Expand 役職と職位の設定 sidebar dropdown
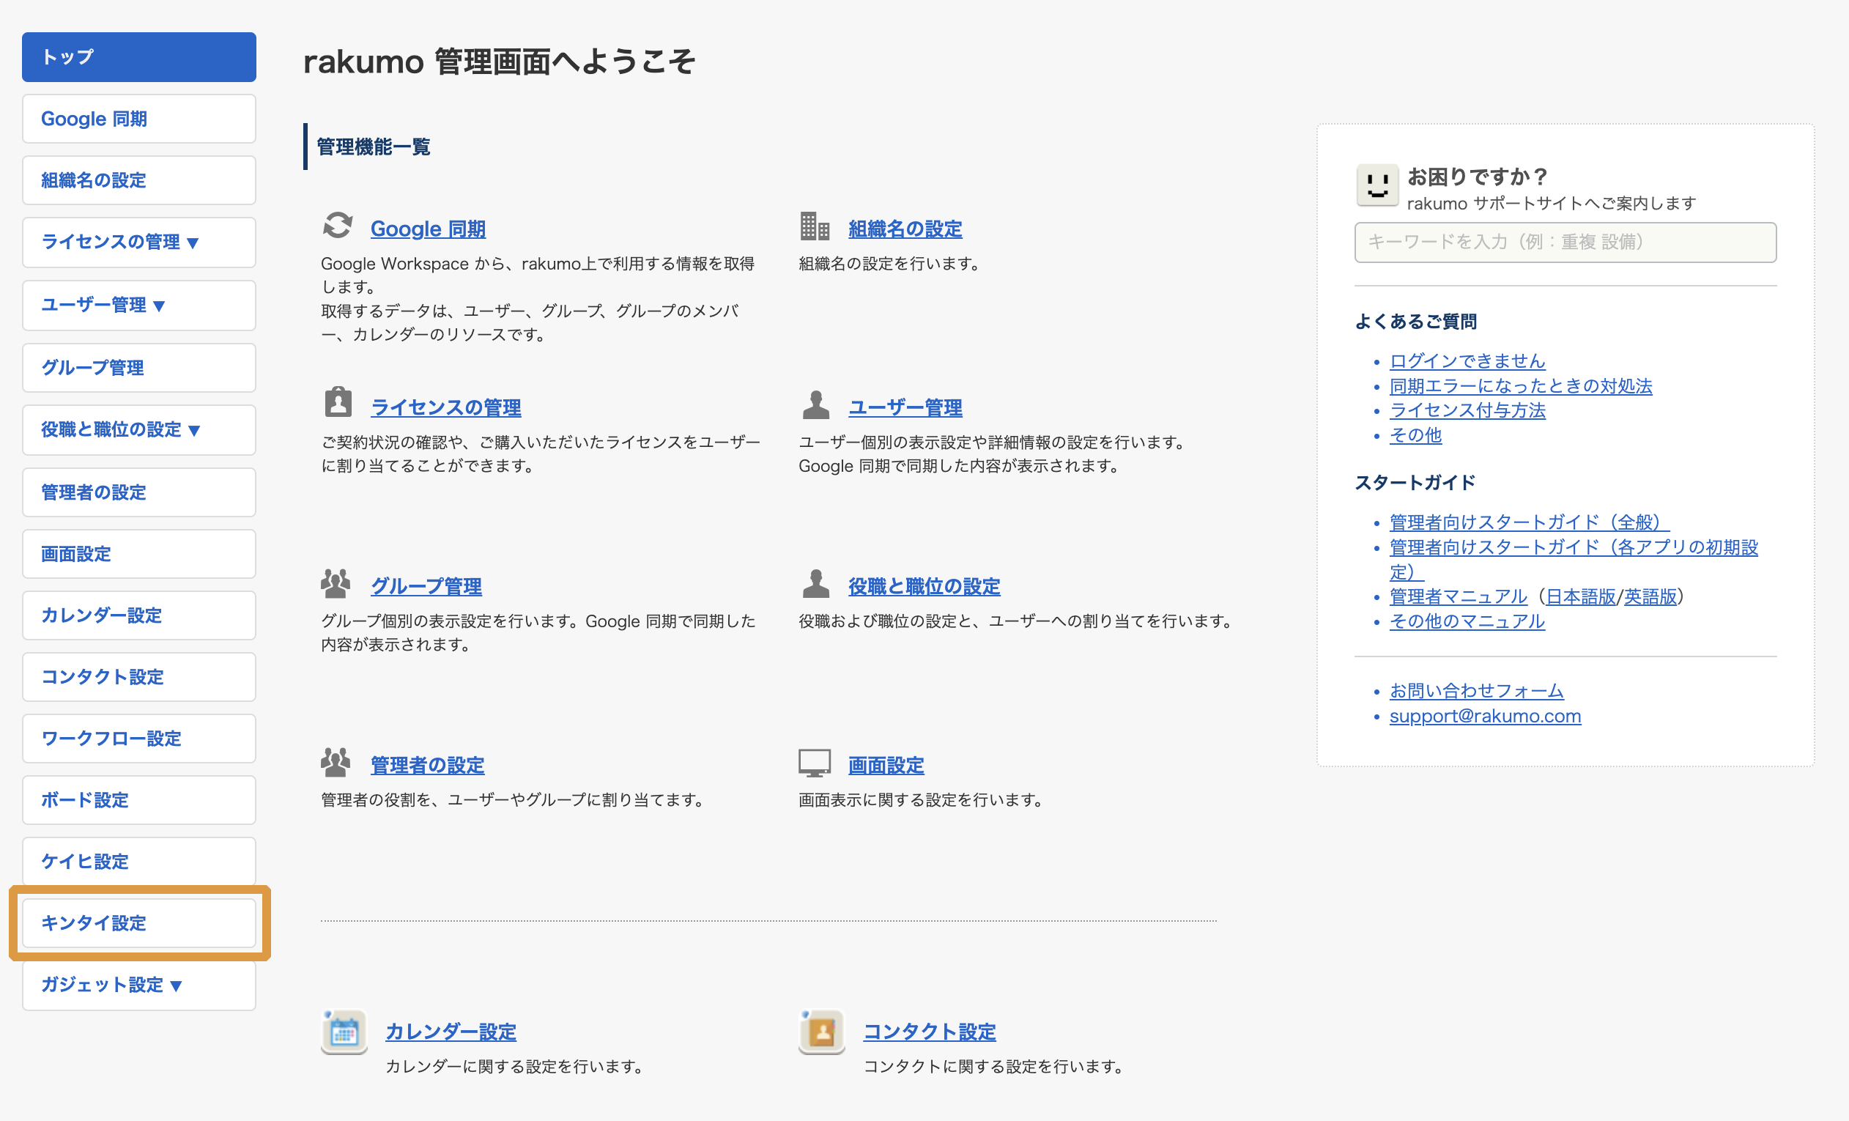 139,430
